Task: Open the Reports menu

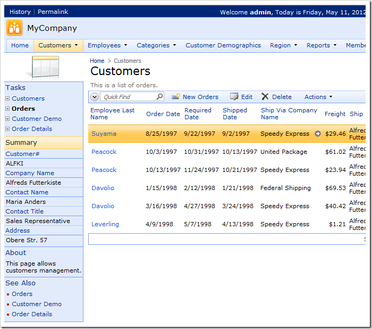Action: tap(321, 45)
